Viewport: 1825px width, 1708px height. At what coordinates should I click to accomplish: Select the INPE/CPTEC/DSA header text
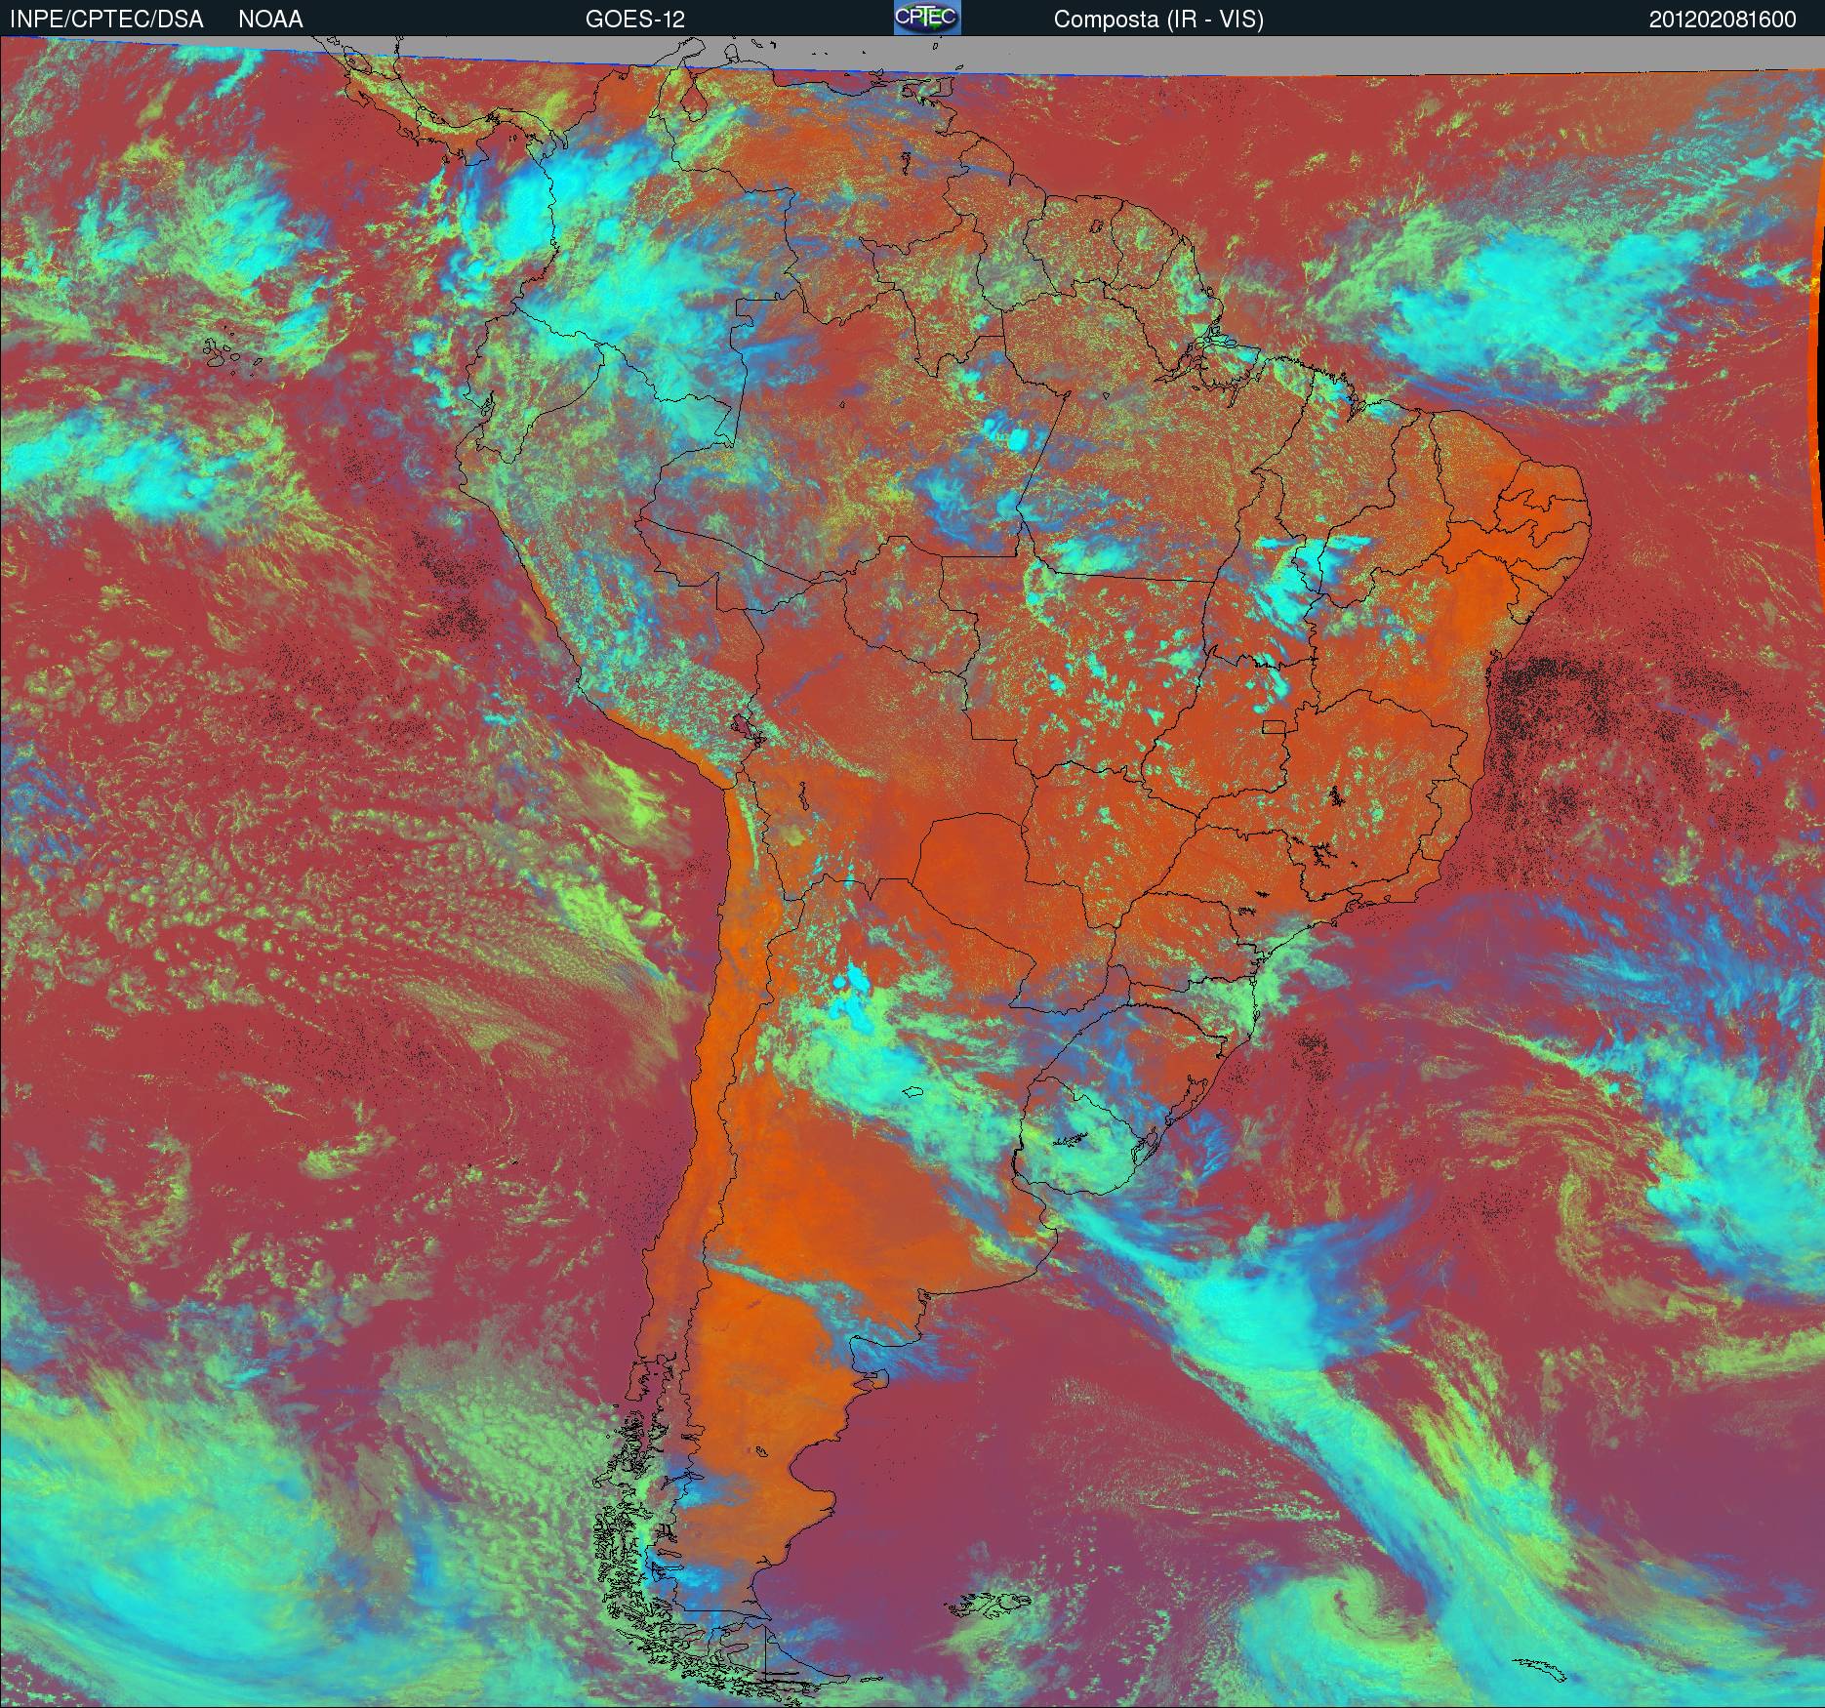click(x=106, y=20)
